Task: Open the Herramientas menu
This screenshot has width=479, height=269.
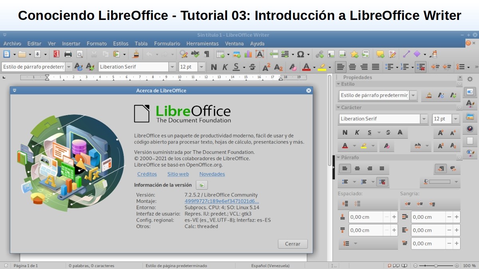Action: coord(203,43)
